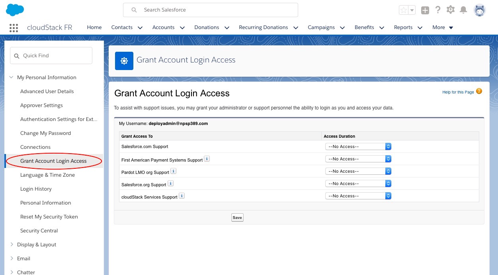Open Authentication Settings for External Systems

point(59,119)
